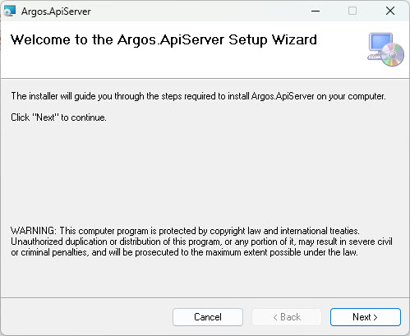Minimize the setup wizard window
Viewport: 410px width, 336px height.
click(x=316, y=12)
